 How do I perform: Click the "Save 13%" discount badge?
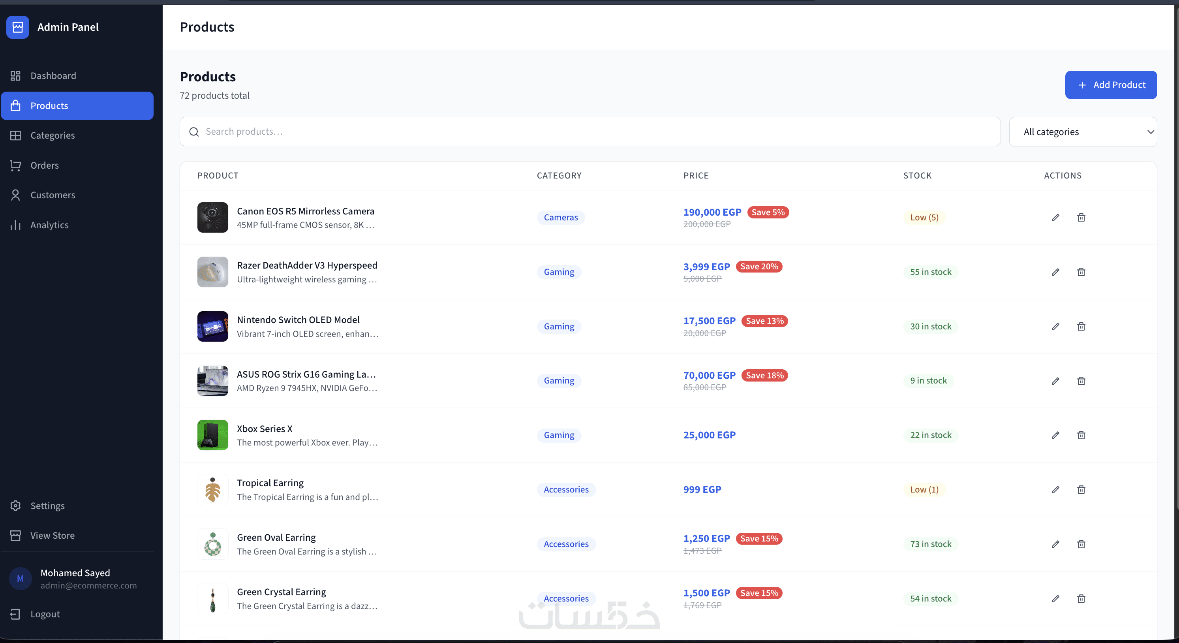coord(765,321)
